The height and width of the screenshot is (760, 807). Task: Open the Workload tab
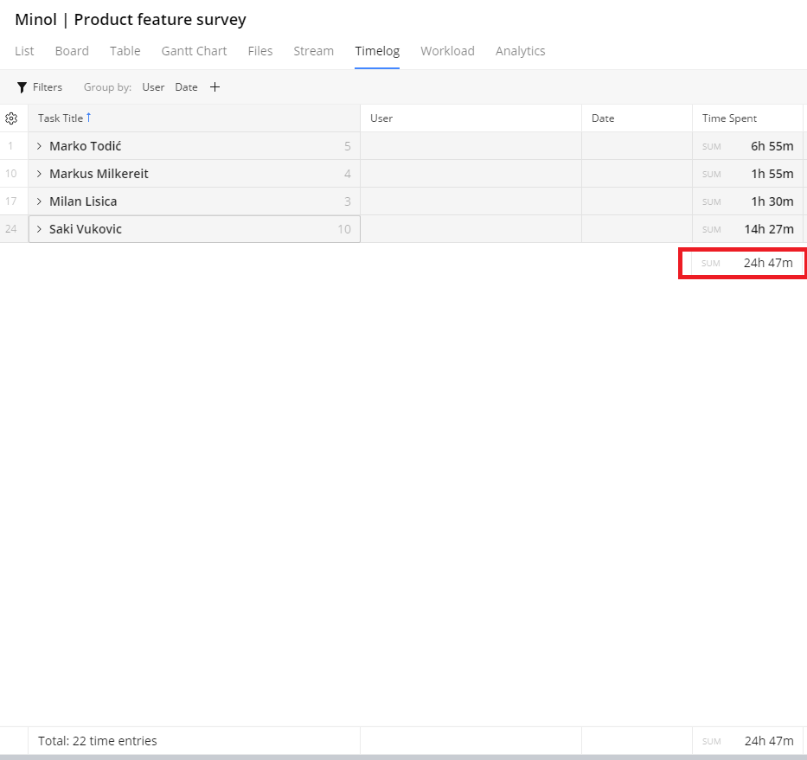coord(447,51)
